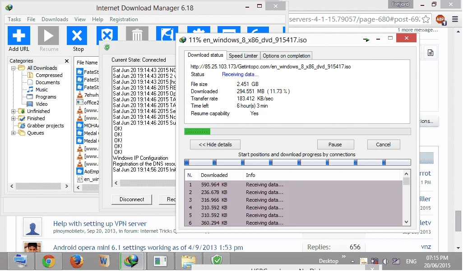
Task: Click the Grabber projects icon
Action: (x=22, y=126)
